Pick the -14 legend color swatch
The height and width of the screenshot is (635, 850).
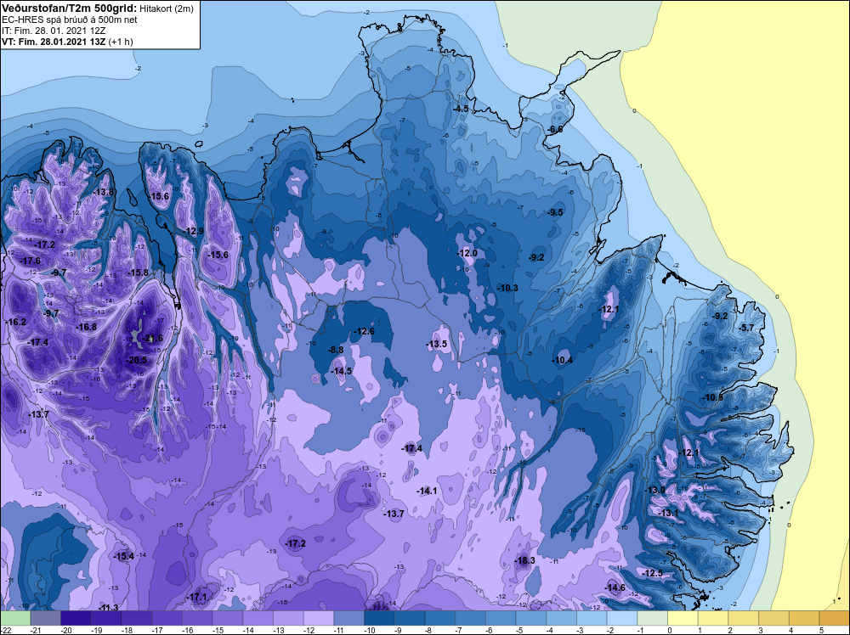pyautogui.click(x=258, y=618)
